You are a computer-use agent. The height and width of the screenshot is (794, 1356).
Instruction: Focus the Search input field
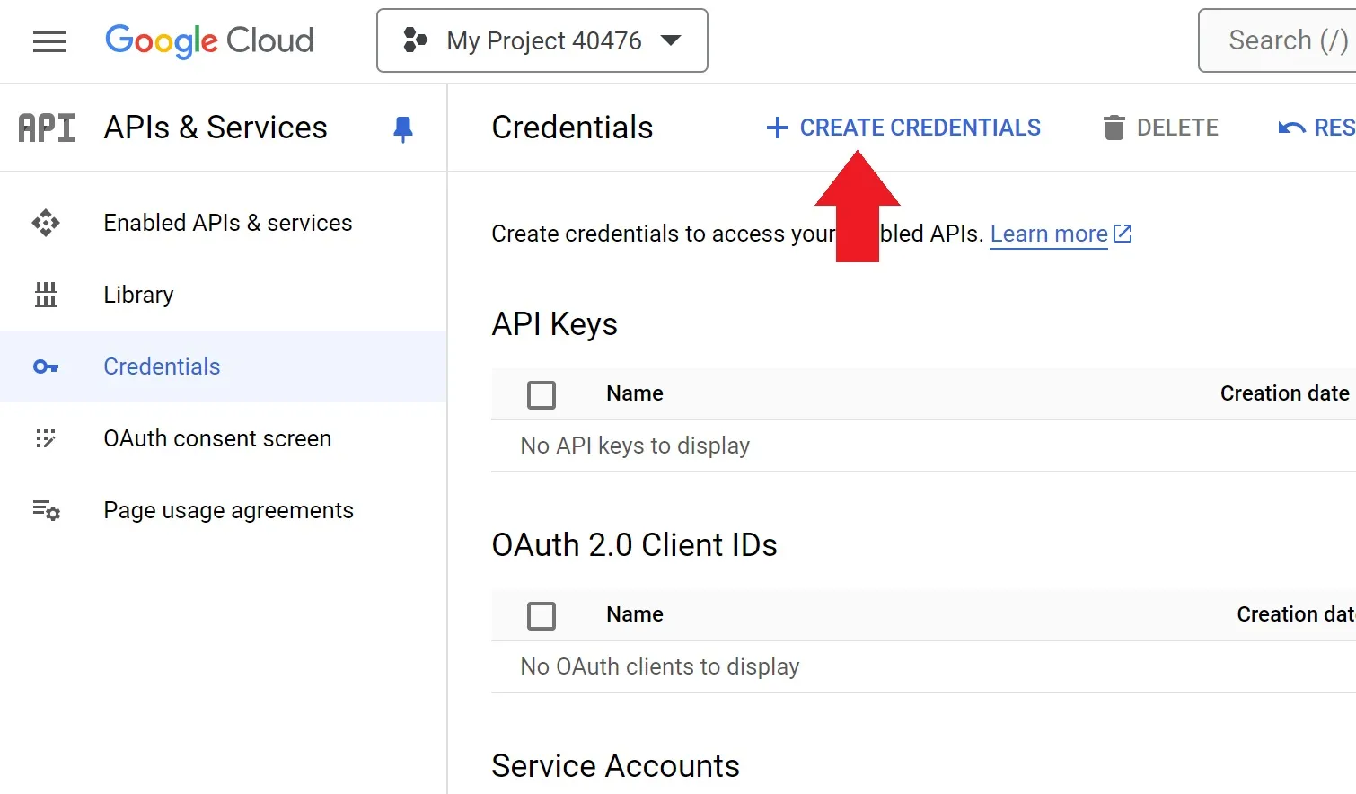(x=1286, y=40)
